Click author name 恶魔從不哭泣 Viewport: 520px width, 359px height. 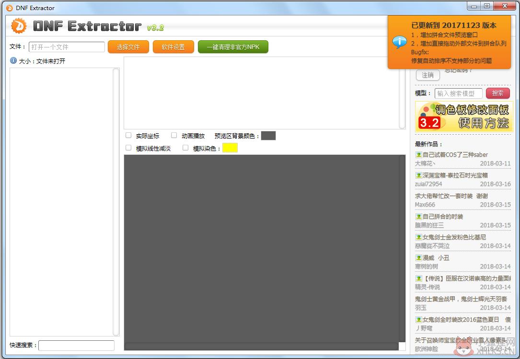click(432, 245)
